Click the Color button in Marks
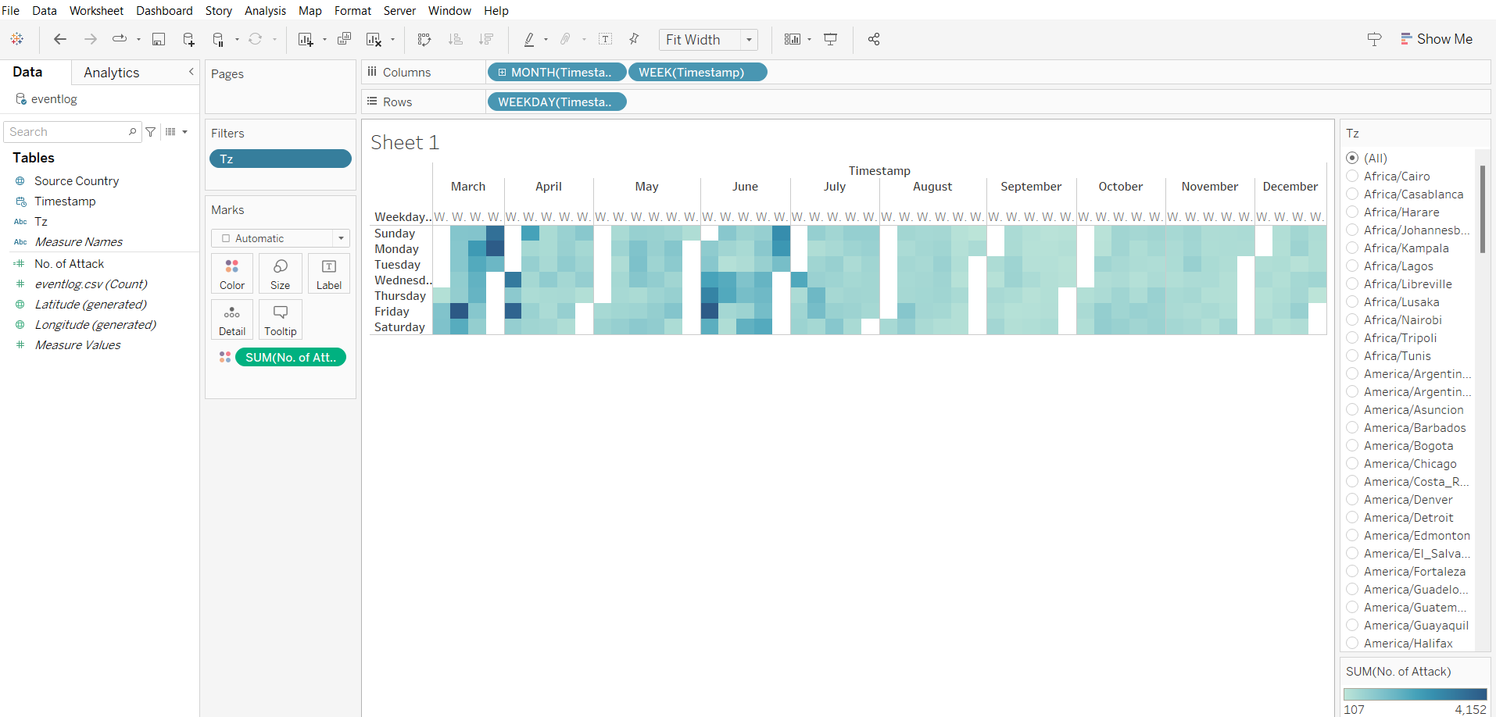 [232, 274]
